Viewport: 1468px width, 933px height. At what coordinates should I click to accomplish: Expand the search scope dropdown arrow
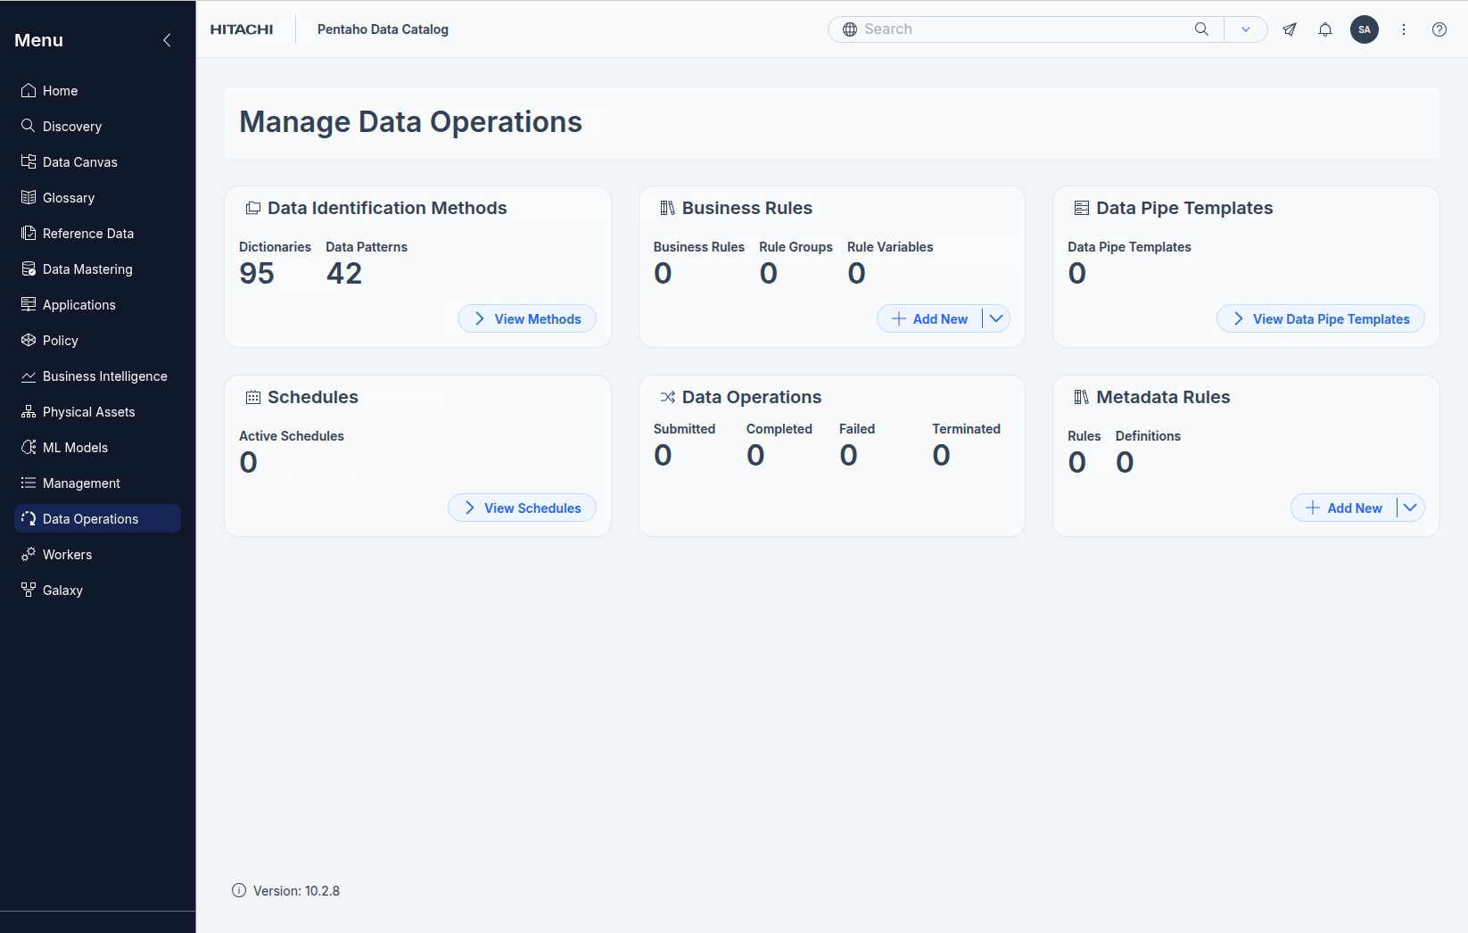(1246, 29)
